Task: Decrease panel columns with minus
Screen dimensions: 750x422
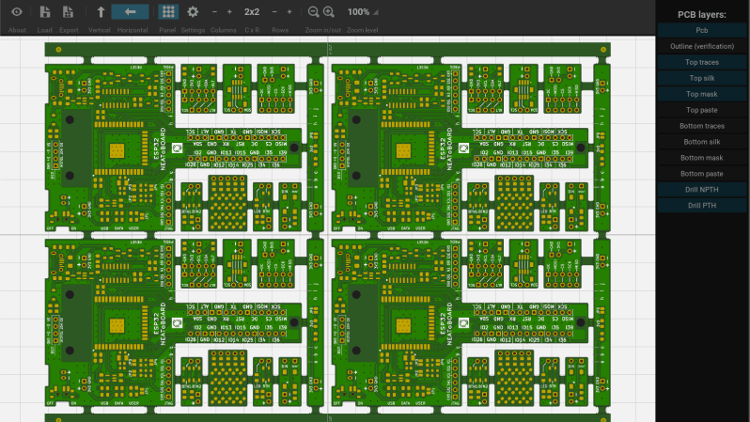Action: click(x=215, y=12)
